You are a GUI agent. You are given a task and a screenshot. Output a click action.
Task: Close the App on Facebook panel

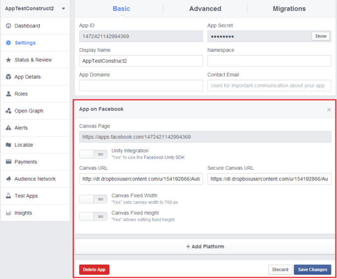[x=329, y=110]
